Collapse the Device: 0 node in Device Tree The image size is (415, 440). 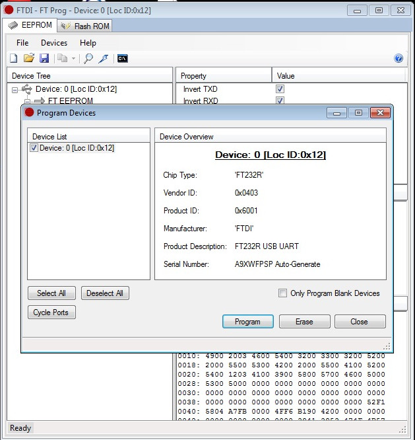click(x=15, y=90)
